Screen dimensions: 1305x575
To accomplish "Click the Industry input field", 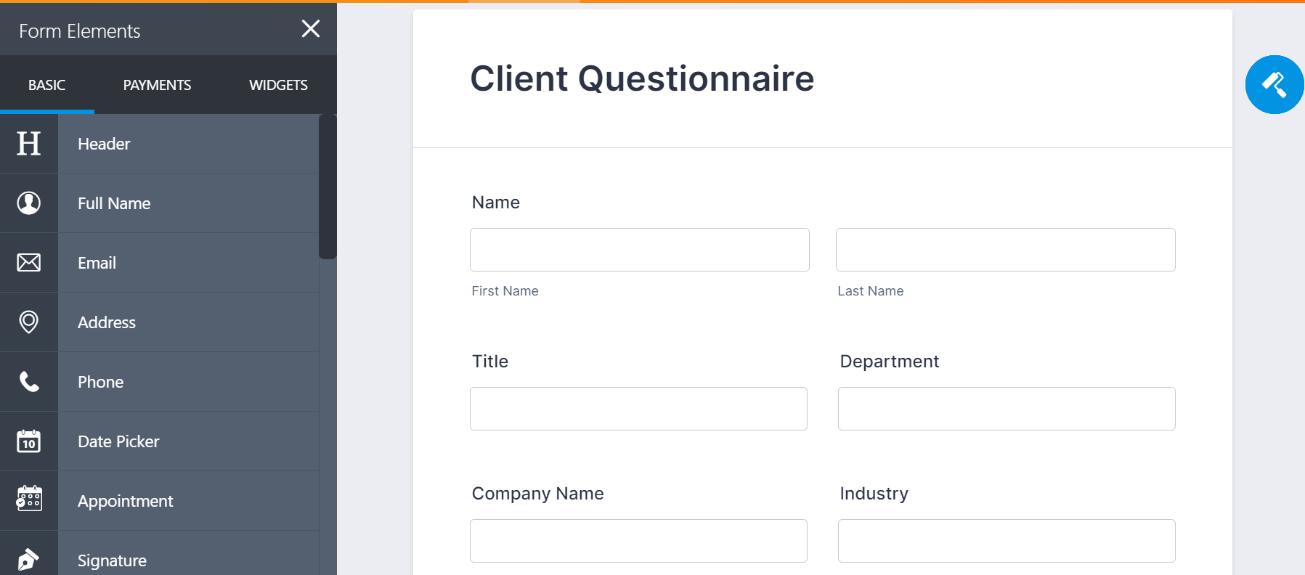I will [1007, 541].
